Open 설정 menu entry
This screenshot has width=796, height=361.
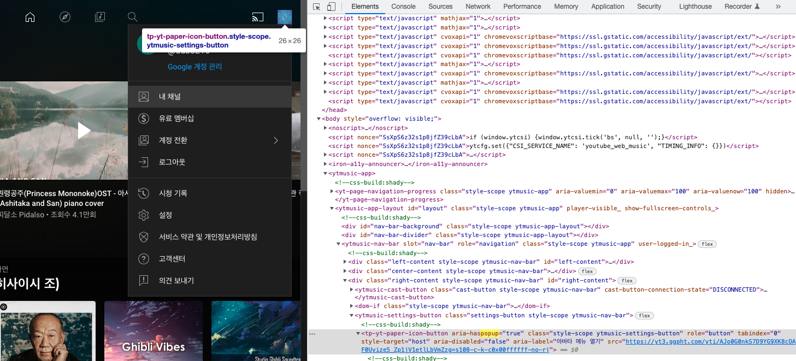210,215
